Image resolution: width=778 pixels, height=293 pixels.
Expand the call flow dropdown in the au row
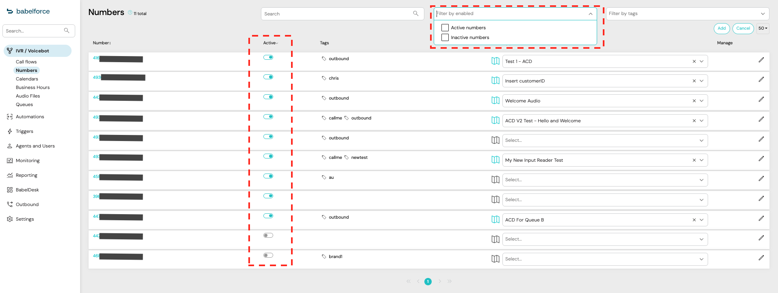701,180
